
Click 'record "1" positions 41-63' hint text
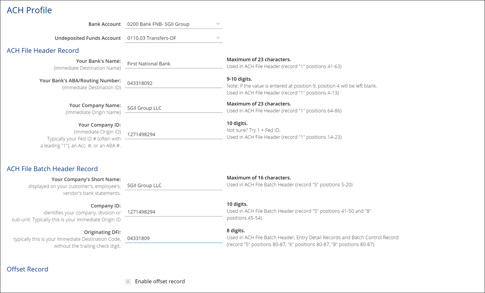pos(312,66)
